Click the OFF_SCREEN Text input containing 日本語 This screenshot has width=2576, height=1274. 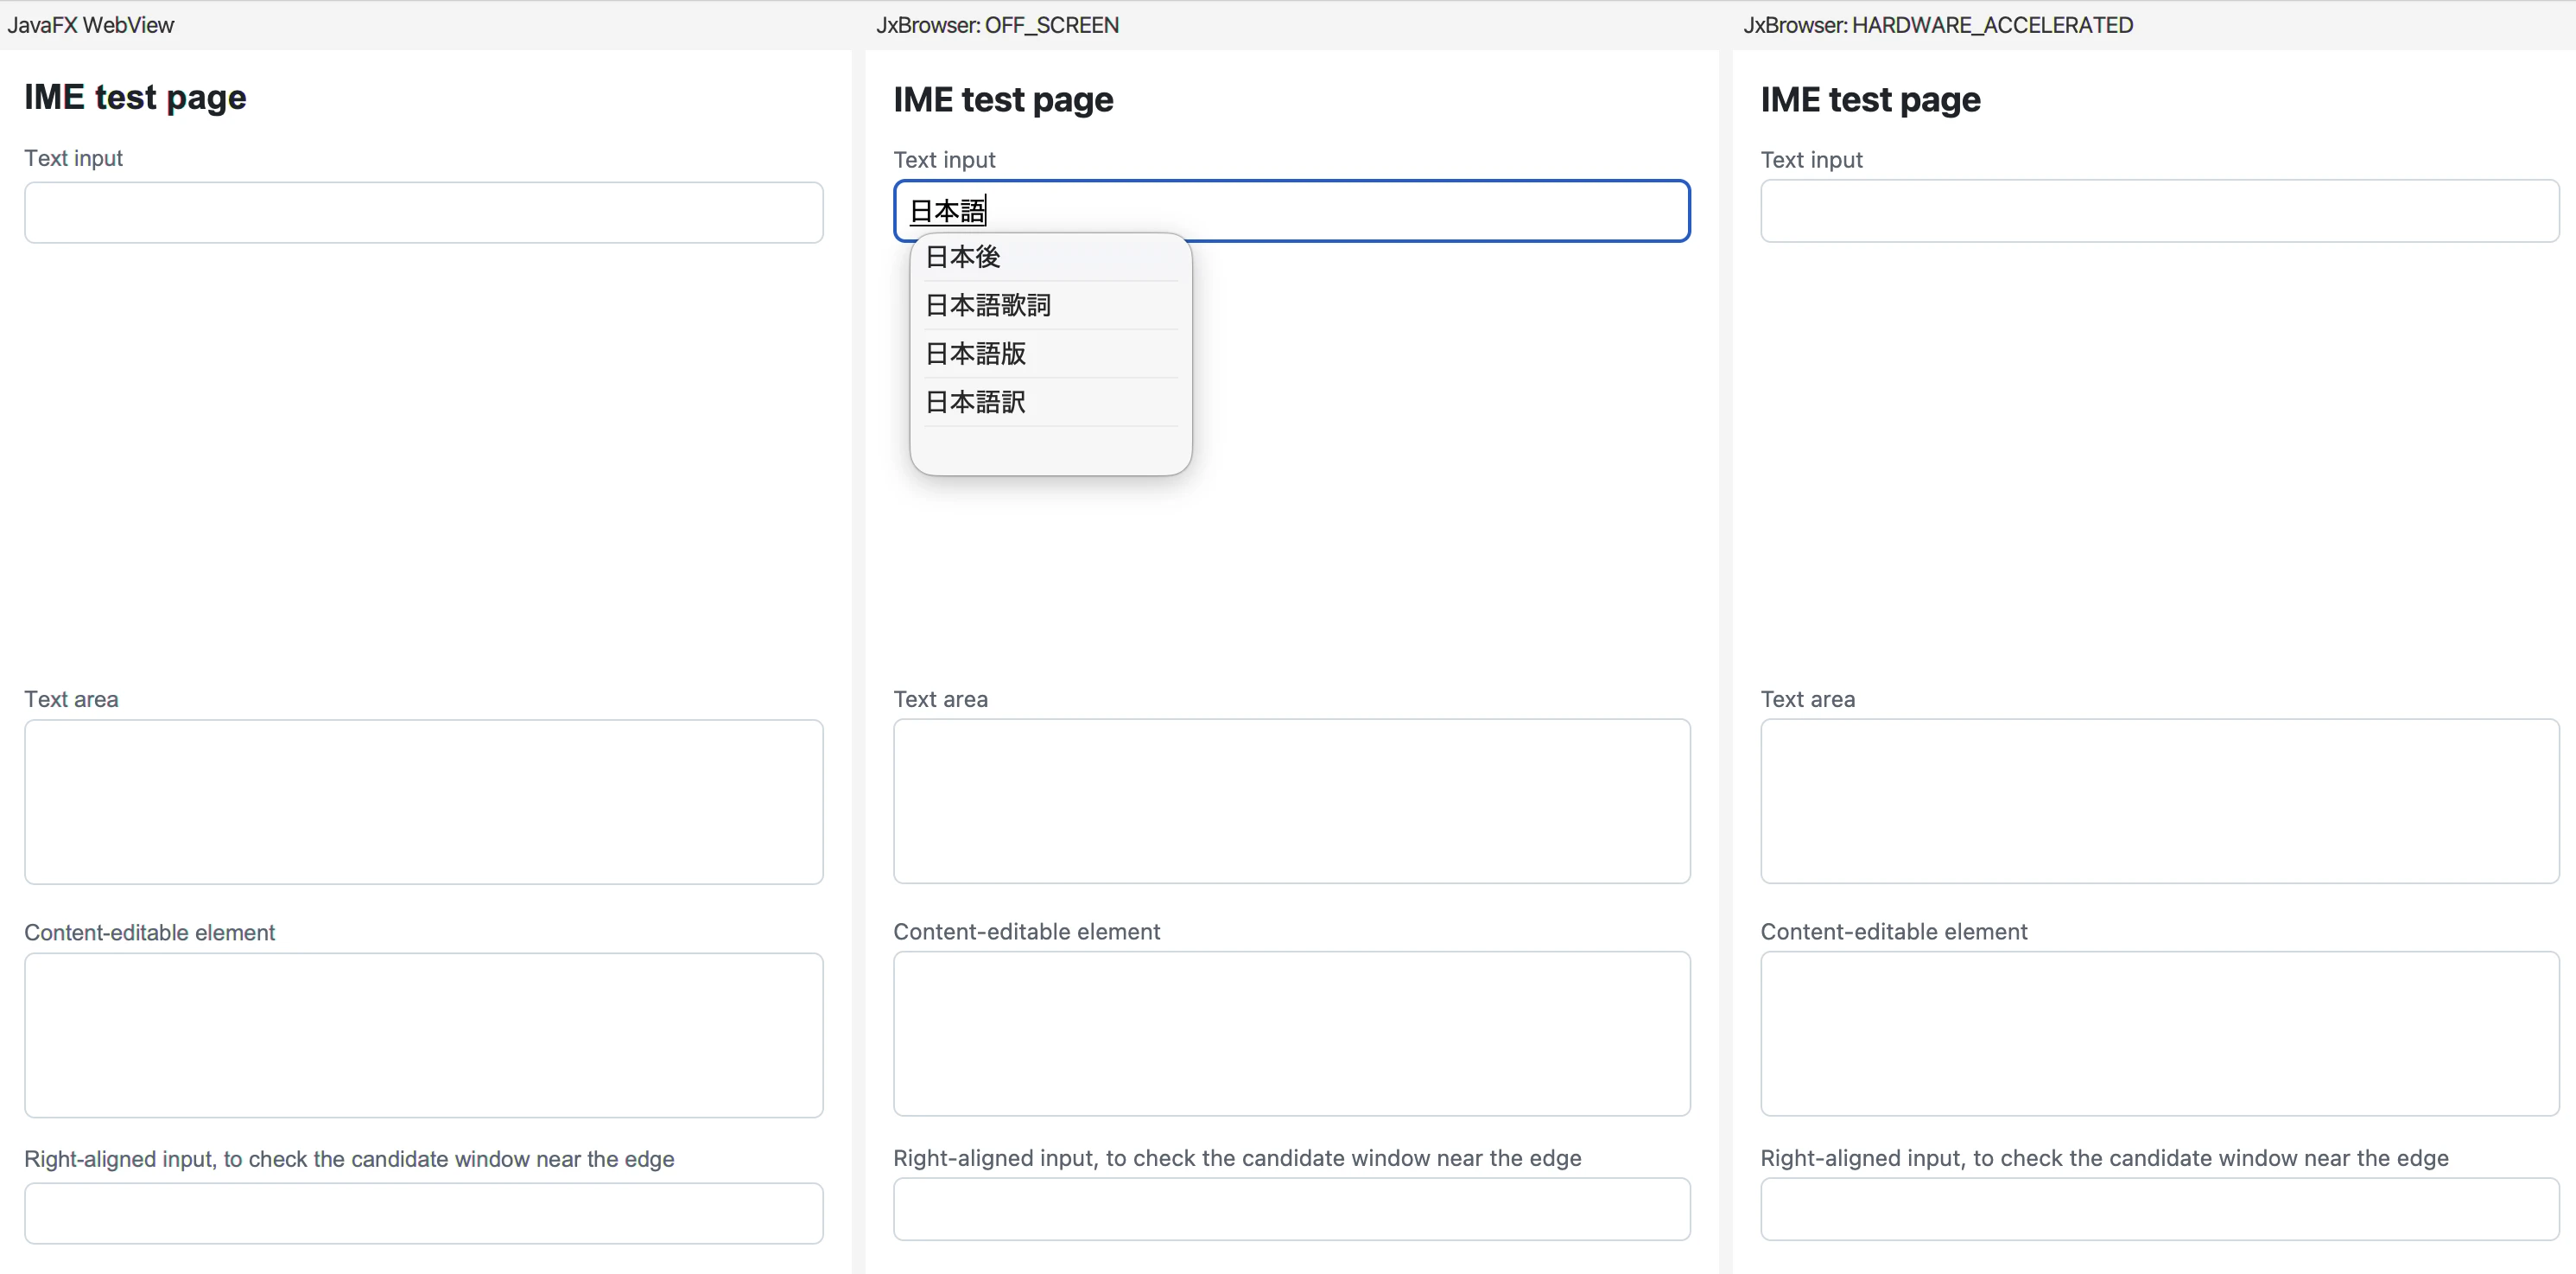click(1292, 211)
